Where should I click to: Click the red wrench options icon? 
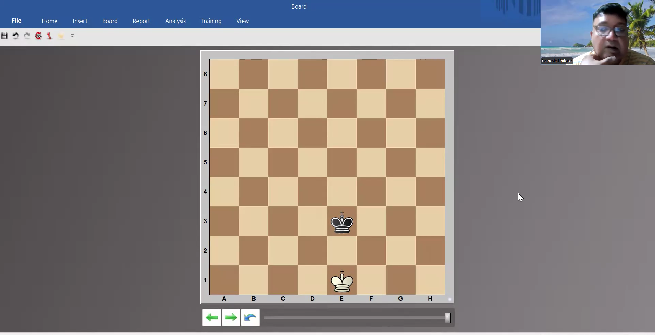point(50,36)
